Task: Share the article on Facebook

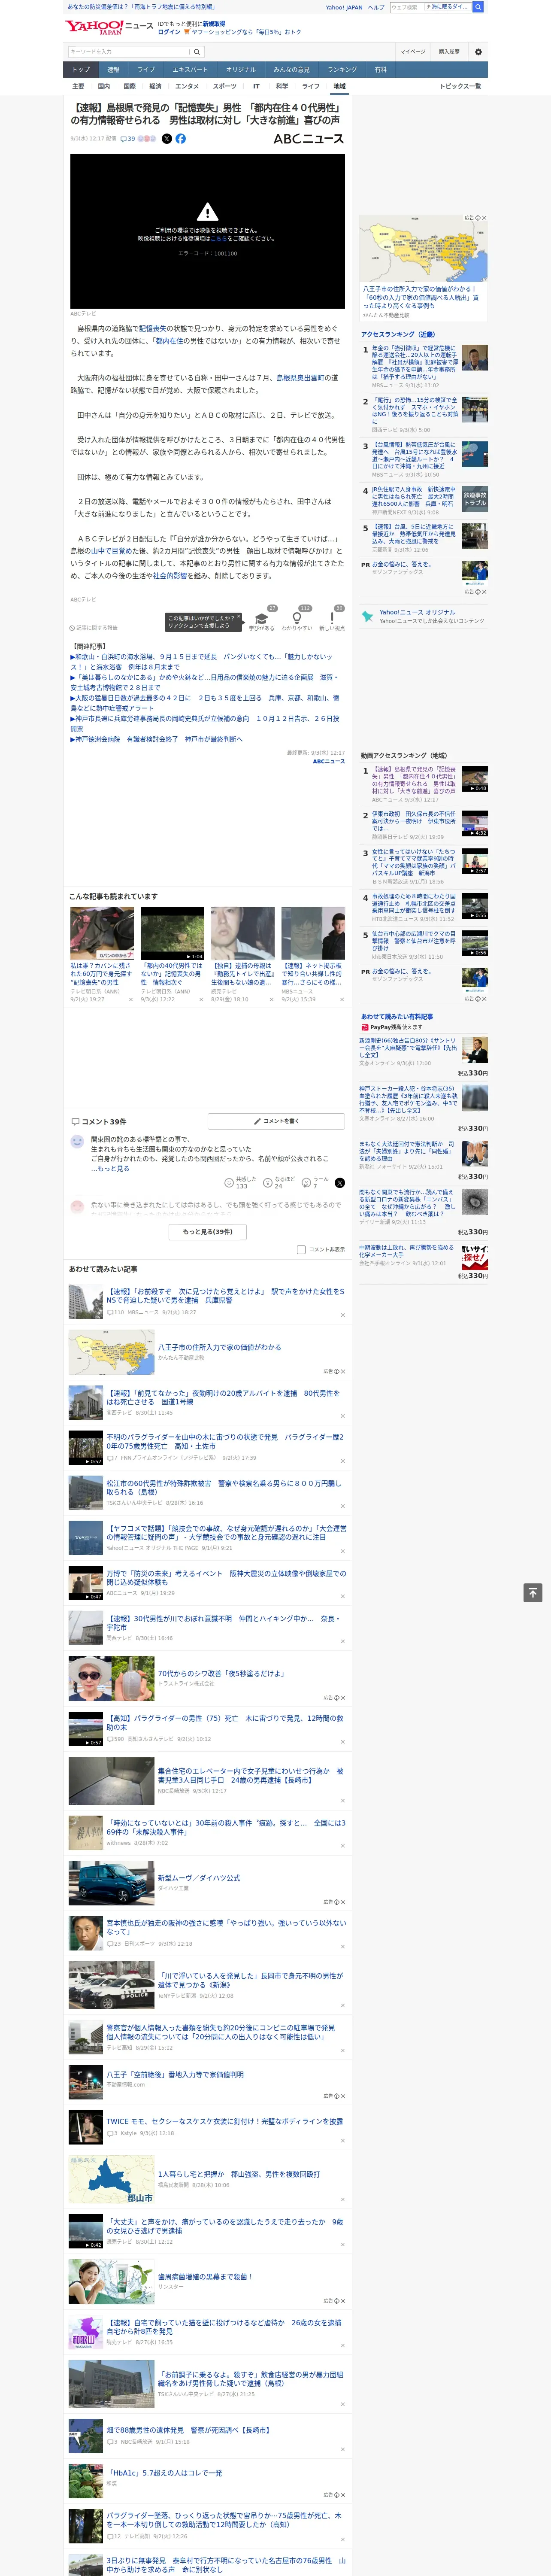Action: [x=181, y=139]
